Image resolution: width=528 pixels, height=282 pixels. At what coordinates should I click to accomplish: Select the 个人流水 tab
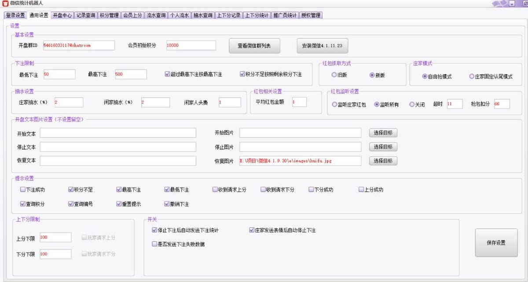point(180,15)
